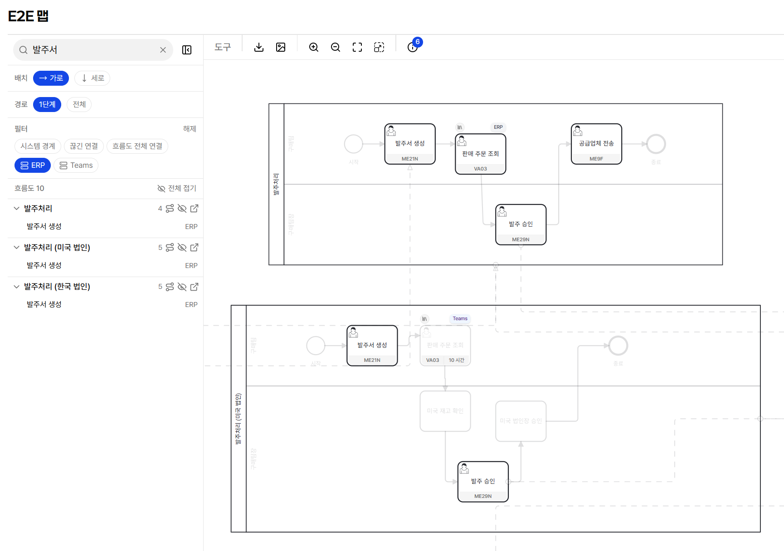Click the 도구 toolbar label
The image size is (784, 551).
click(x=223, y=47)
